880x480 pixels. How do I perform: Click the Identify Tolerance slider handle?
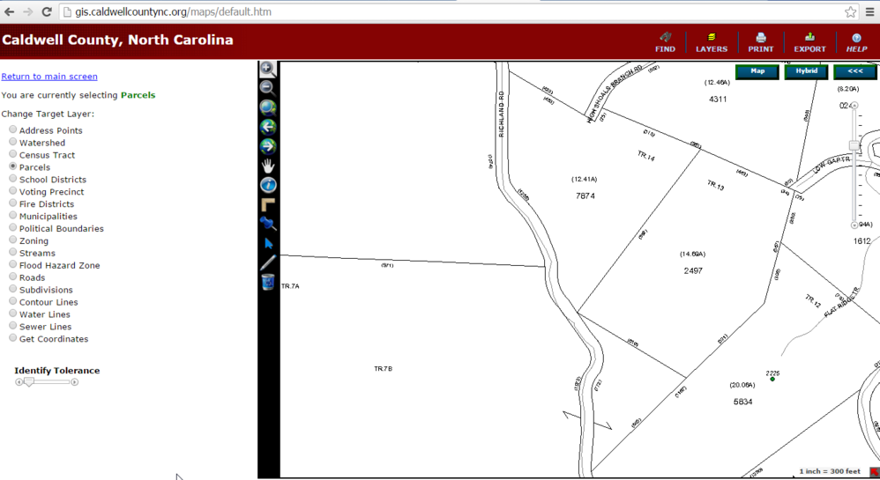point(28,382)
